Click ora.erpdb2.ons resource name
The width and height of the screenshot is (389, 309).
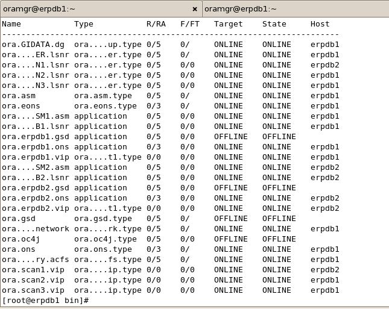pyautogui.click(x=36, y=198)
